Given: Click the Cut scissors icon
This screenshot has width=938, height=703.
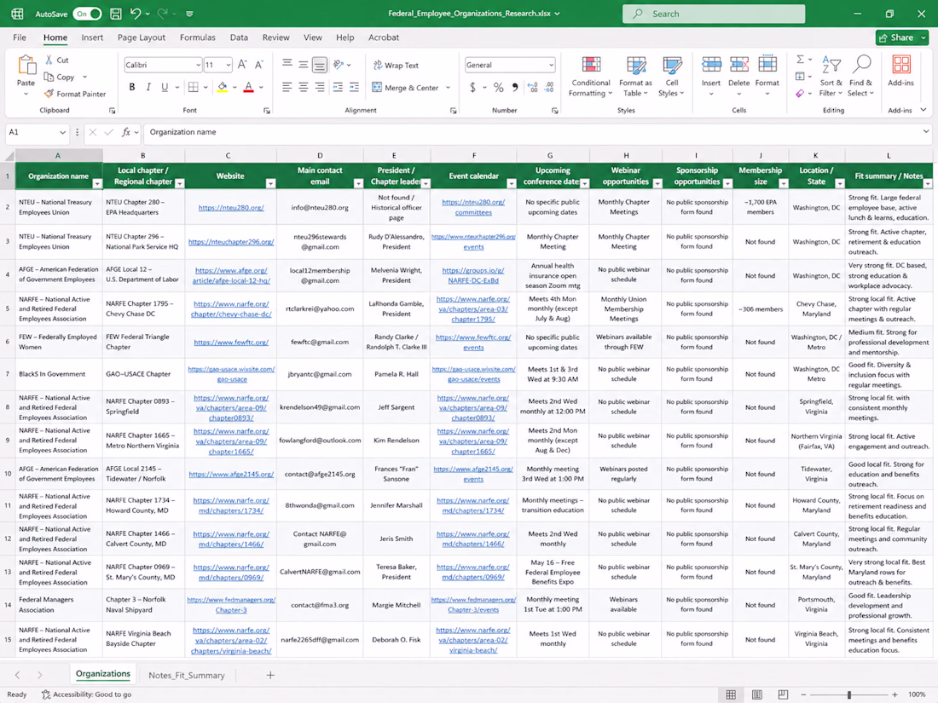Looking at the screenshot, I should (x=49, y=60).
